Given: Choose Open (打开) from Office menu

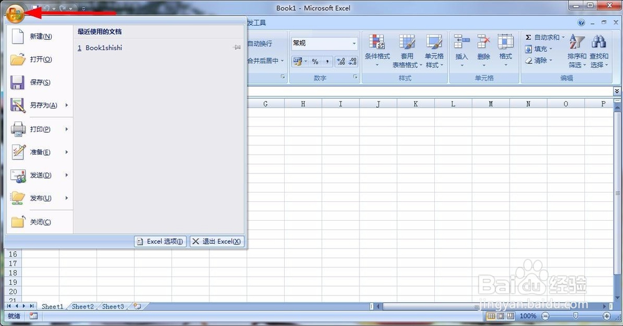Looking at the screenshot, I should click(40, 60).
